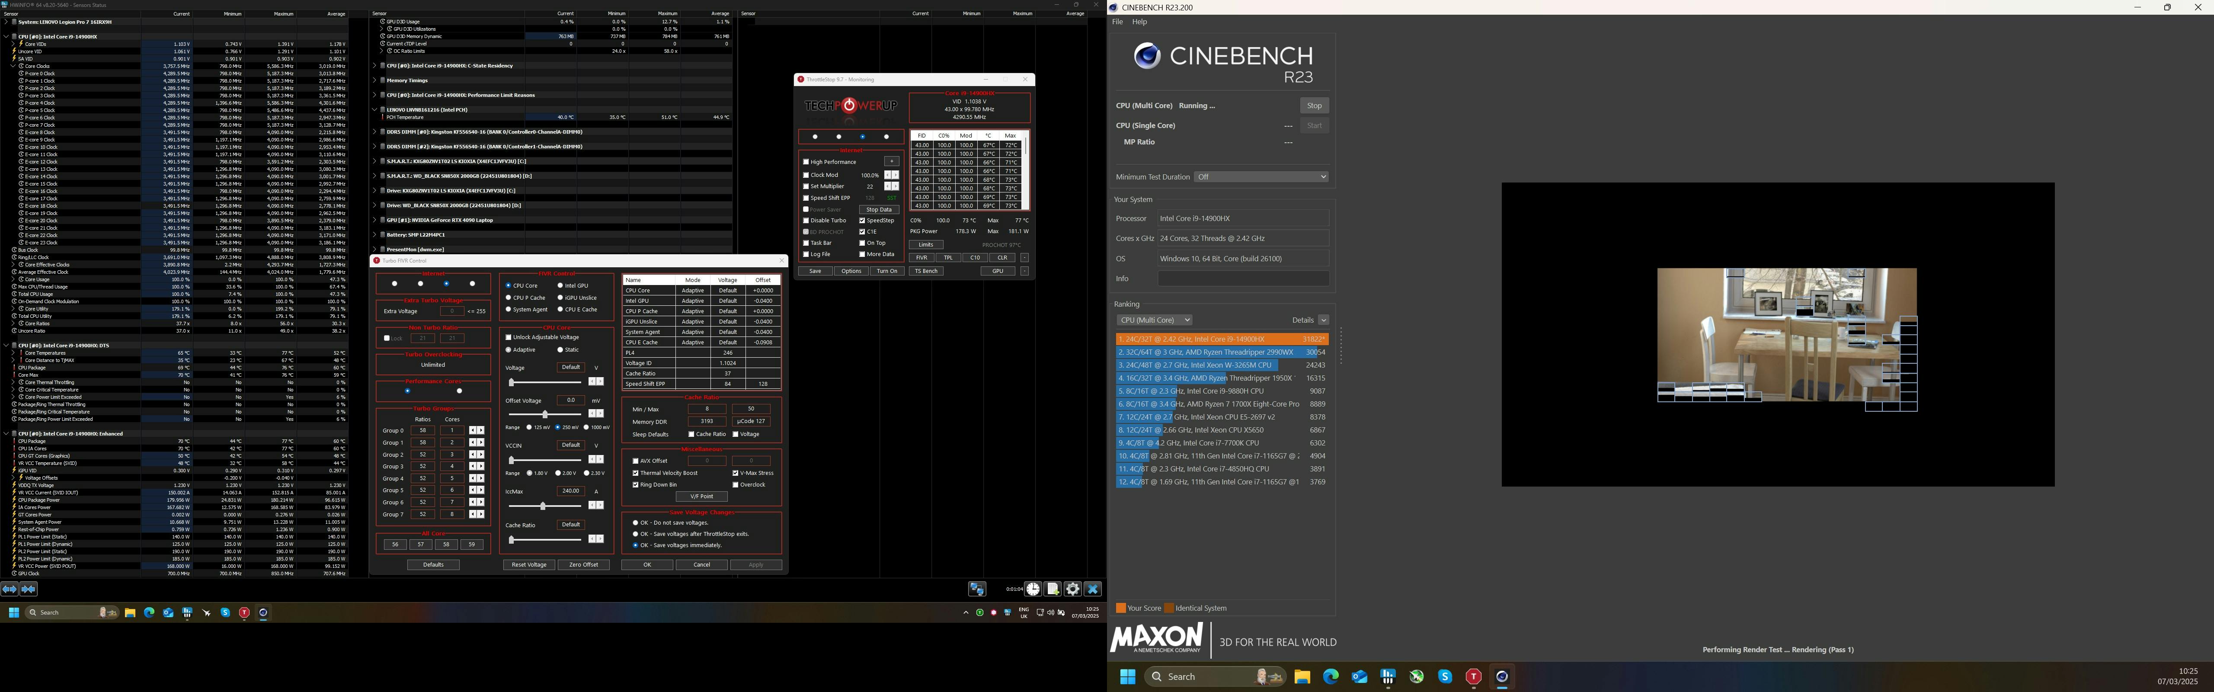The width and height of the screenshot is (2214, 692).
Task: Click TS Bench button in ThrottleStop
Action: [926, 271]
